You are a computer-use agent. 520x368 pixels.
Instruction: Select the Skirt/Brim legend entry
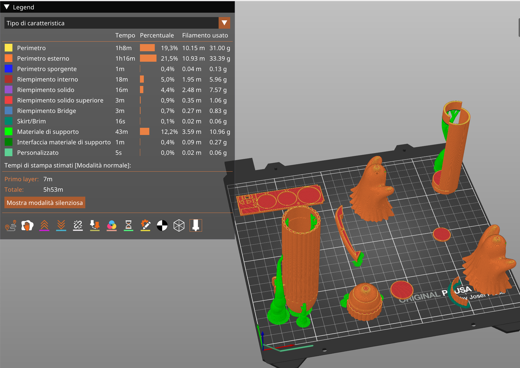click(x=31, y=121)
